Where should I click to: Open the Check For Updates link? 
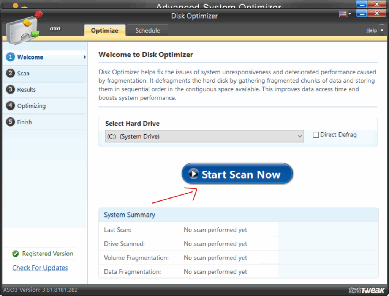tap(40, 268)
